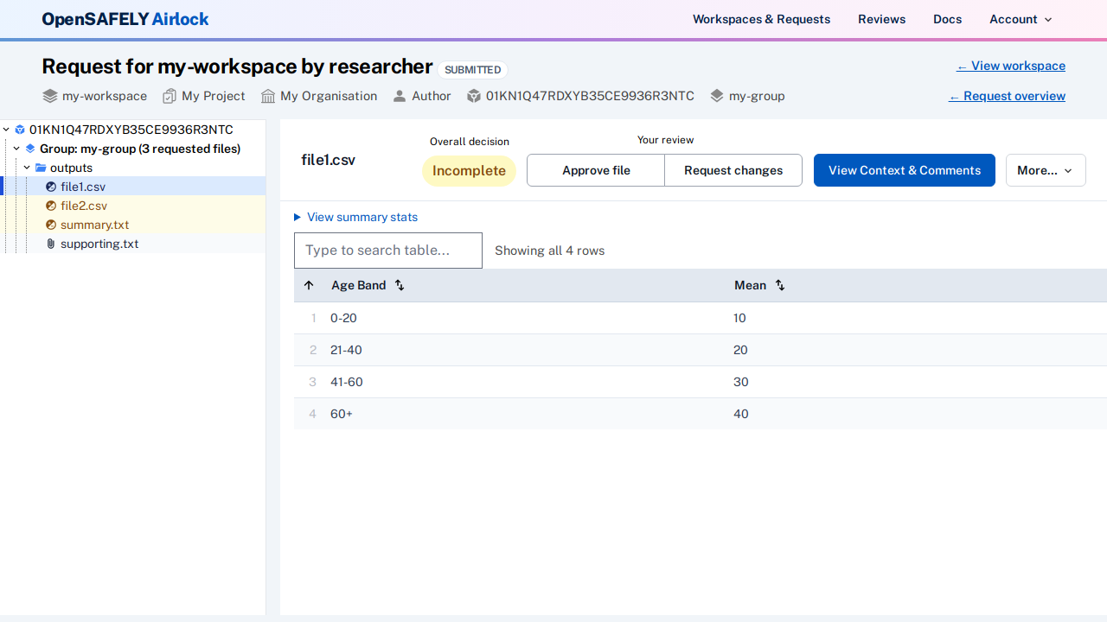Open the More... dropdown menu

[1045, 170]
